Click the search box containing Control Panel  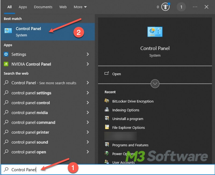108,170
